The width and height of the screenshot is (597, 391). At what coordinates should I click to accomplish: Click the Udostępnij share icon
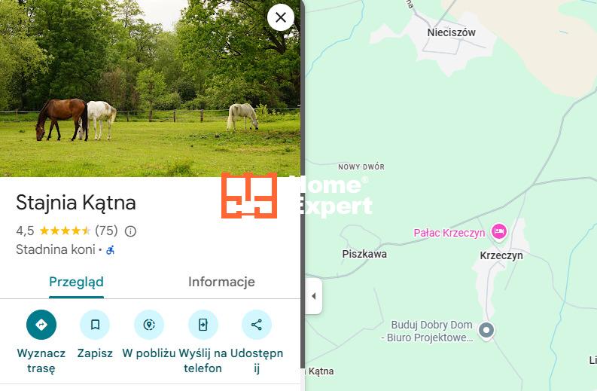[x=257, y=325]
